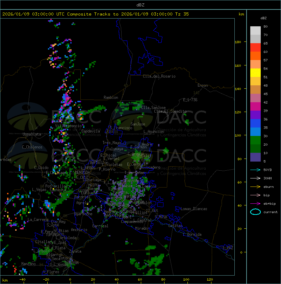The image size is (281, 284).
Task: Click the L_Vegas map label
Action: (x=39, y=190)
